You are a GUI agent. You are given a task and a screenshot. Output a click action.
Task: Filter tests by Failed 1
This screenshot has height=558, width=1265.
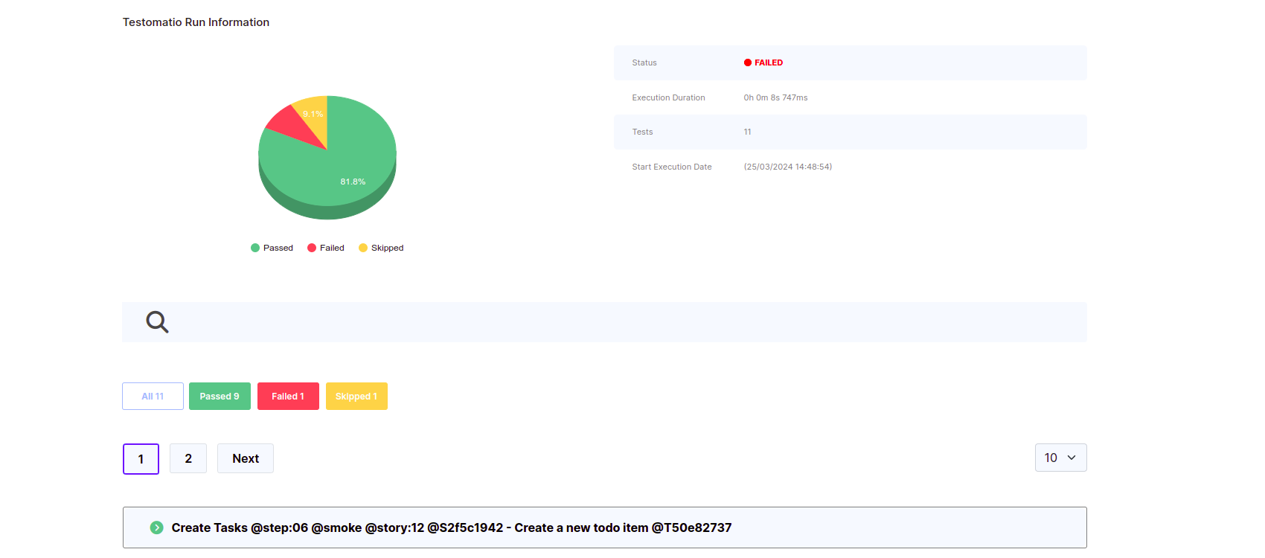coord(288,396)
